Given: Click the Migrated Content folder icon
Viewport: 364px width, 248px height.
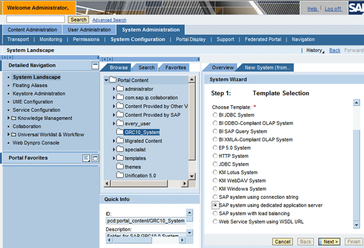Looking at the screenshot, I should [120, 141].
